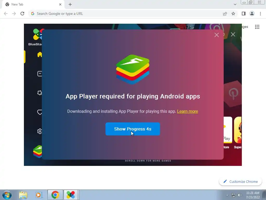Share this page icon in address bar
Image resolution: width=266 pixels, height=200 pixels.
(x=225, y=14)
